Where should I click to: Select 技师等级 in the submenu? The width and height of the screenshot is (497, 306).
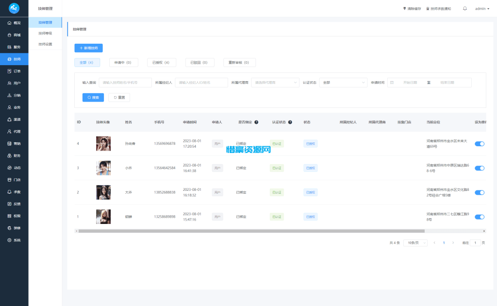click(45, 34)
